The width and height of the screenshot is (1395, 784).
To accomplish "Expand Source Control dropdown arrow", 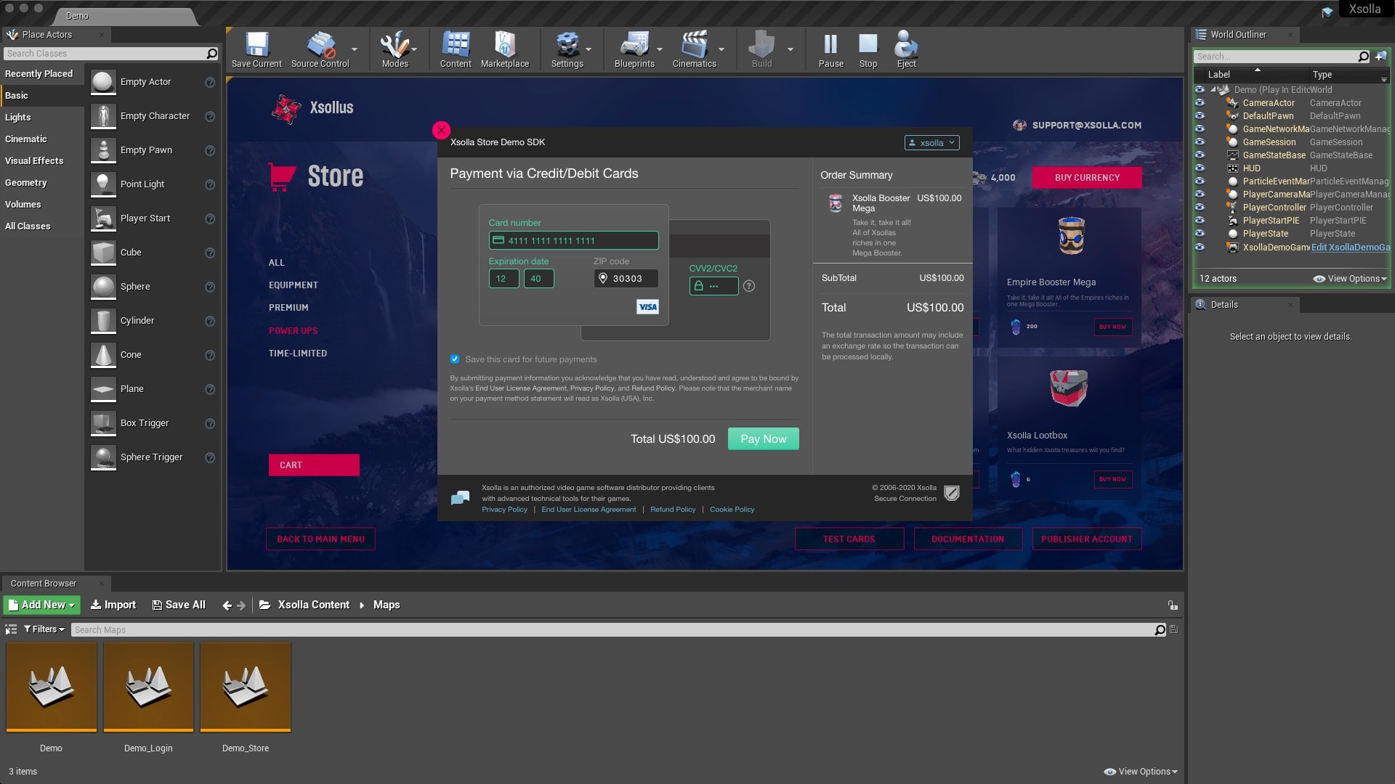I will pyautogui.click(x=355, y=49).
